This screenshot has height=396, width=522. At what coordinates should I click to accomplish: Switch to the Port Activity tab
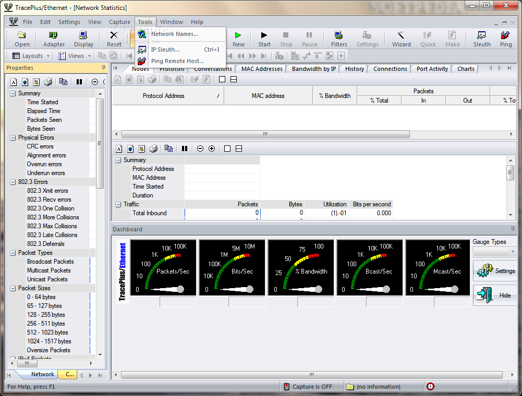(x=432, y=69)
